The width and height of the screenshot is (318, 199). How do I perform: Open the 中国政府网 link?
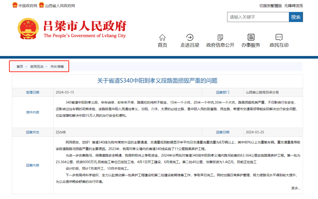pyautogui.click(x=28, y=6)
